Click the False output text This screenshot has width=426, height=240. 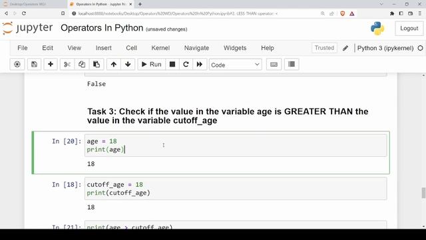97,84
